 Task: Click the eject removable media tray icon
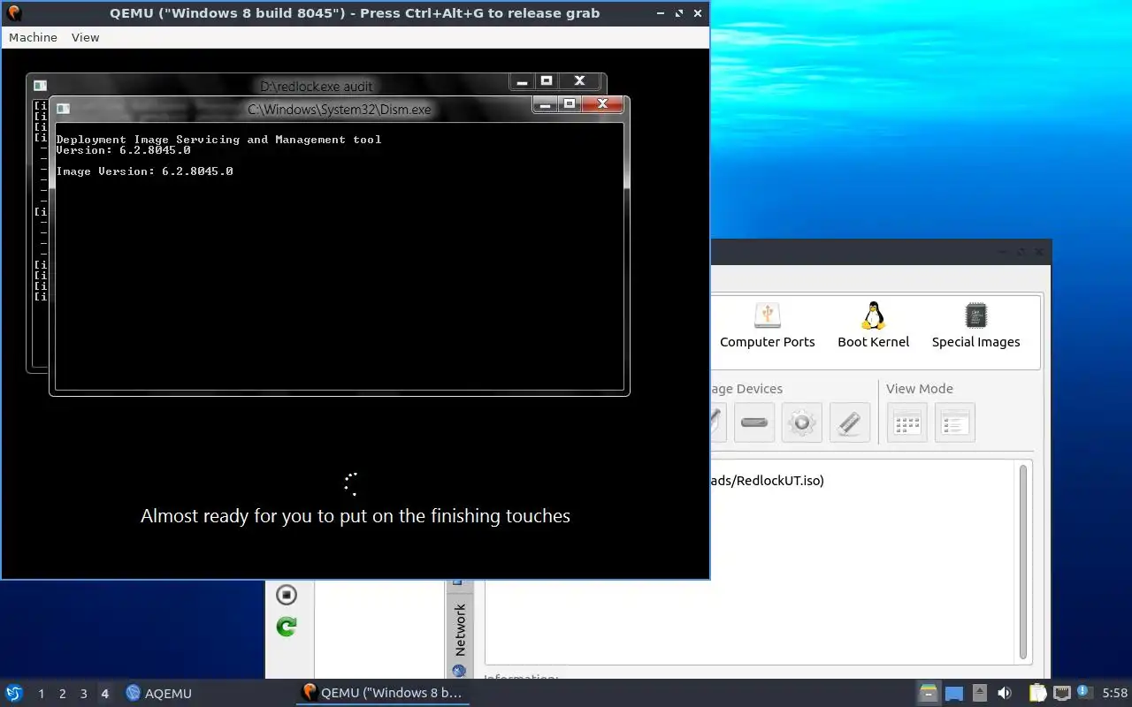(x=979, y=693)
